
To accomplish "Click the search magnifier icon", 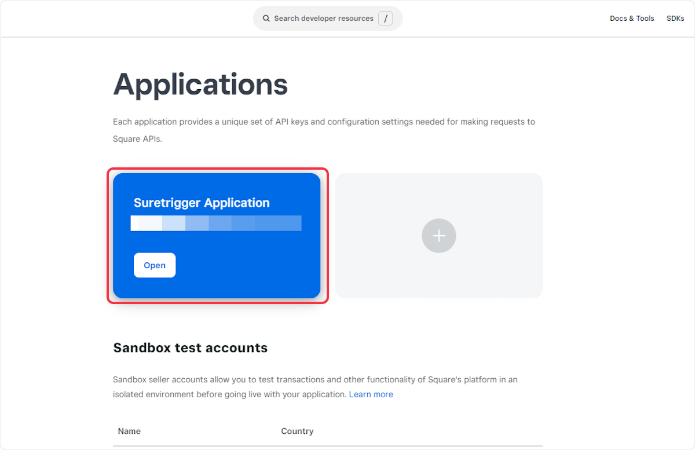I will [266, 18].
